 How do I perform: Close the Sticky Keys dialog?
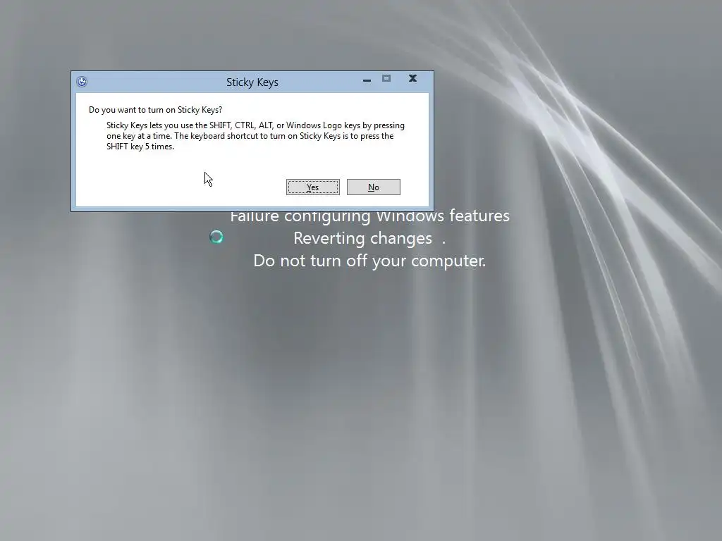pos(412,78)
